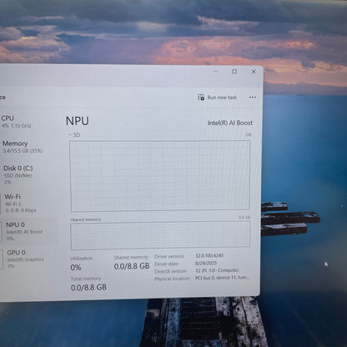This screenshot has height=347, width=347.
Task: Close the Task Manager window
Action: coord(254,72)
